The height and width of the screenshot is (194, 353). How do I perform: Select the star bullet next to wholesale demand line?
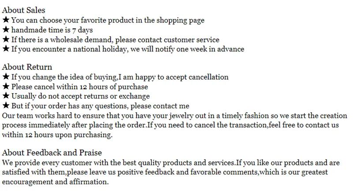pos(6,39)
